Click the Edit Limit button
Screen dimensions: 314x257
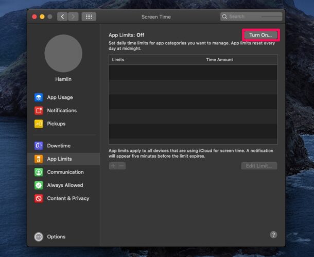pyautogui.click(x=259, y=166)
